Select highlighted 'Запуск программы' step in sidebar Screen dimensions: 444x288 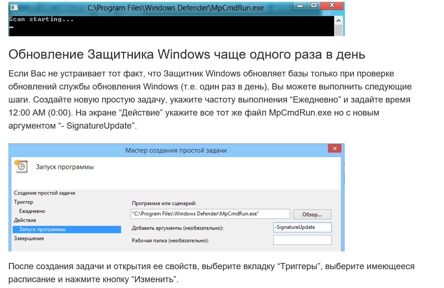tap(67, 229)
